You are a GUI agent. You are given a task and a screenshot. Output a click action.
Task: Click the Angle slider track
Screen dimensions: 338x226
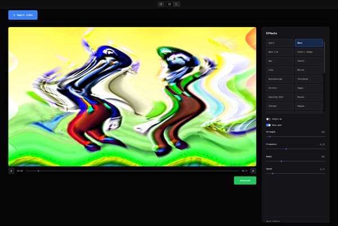tap(295, 161)
